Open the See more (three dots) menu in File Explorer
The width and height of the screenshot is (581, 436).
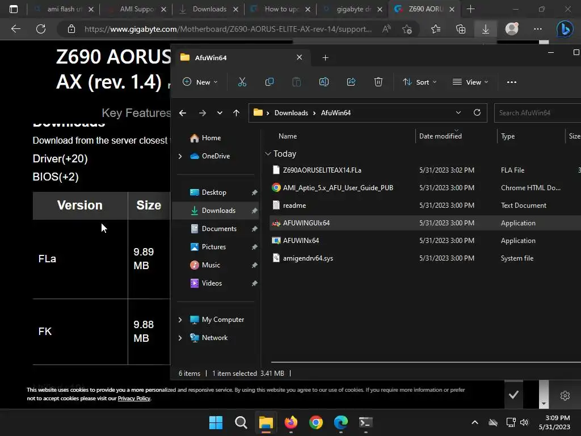tap(512, 82)
